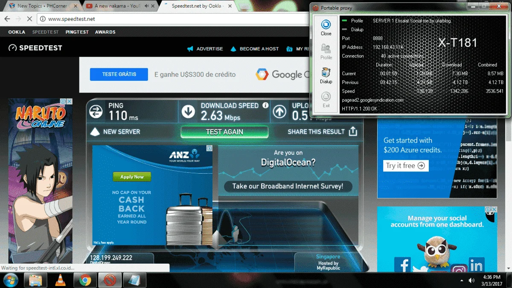Click the IP address 128.199.249.222
Screen dimensions: 512x288
tap(111, 258)
